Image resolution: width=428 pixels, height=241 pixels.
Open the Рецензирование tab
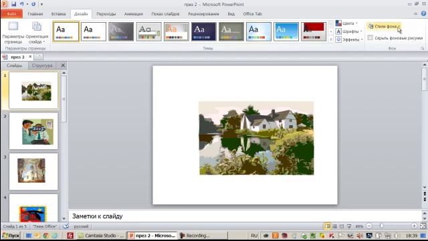[x=203, y=13]
